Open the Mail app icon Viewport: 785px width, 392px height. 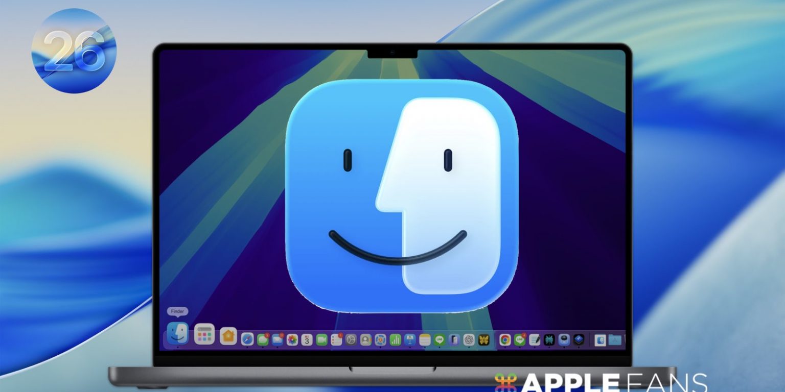click(278, 339)
